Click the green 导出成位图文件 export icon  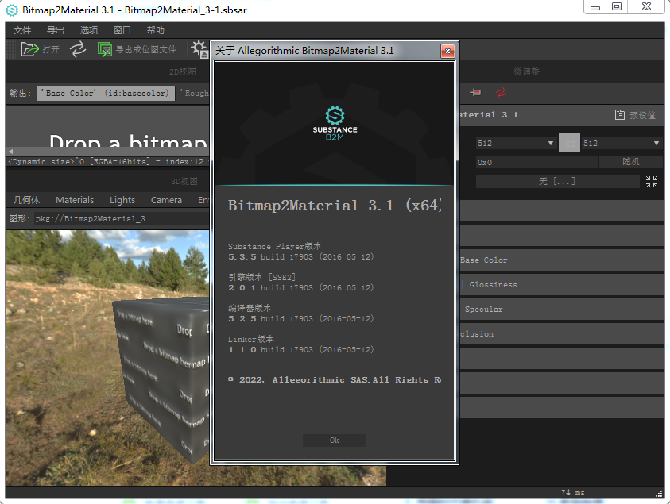(104, 49)
